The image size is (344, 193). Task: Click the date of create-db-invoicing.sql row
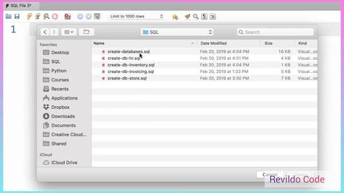tap(224, 71)
